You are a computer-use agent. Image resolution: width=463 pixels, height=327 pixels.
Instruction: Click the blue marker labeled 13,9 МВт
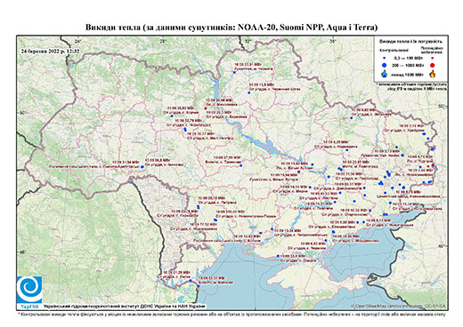249,92
